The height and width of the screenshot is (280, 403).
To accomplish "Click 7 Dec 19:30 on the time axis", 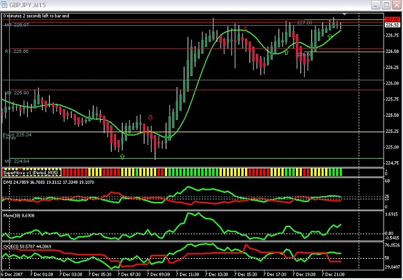I will pyautogui.click(x=304, y=274).
